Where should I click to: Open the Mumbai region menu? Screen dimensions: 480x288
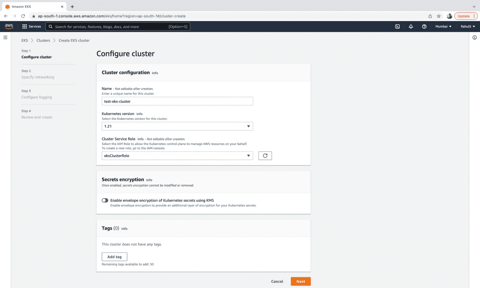point(443,27)
